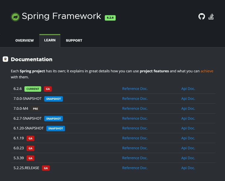
Task: Follow the orange 'achieve' link
Action: click(207, 71)
